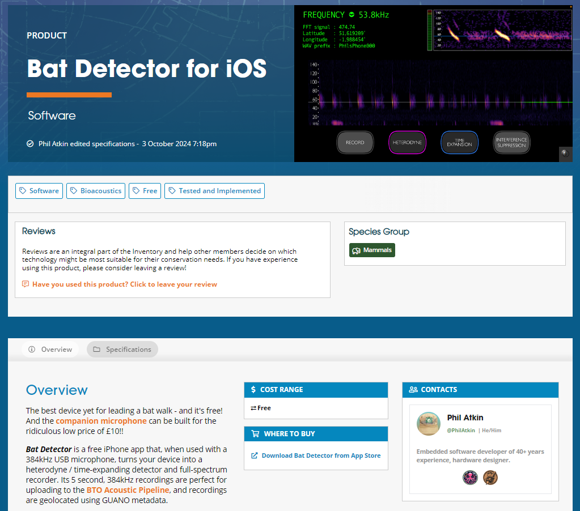
Task: Click the green location icon by FREQUENCY
Action: [352, 14]
